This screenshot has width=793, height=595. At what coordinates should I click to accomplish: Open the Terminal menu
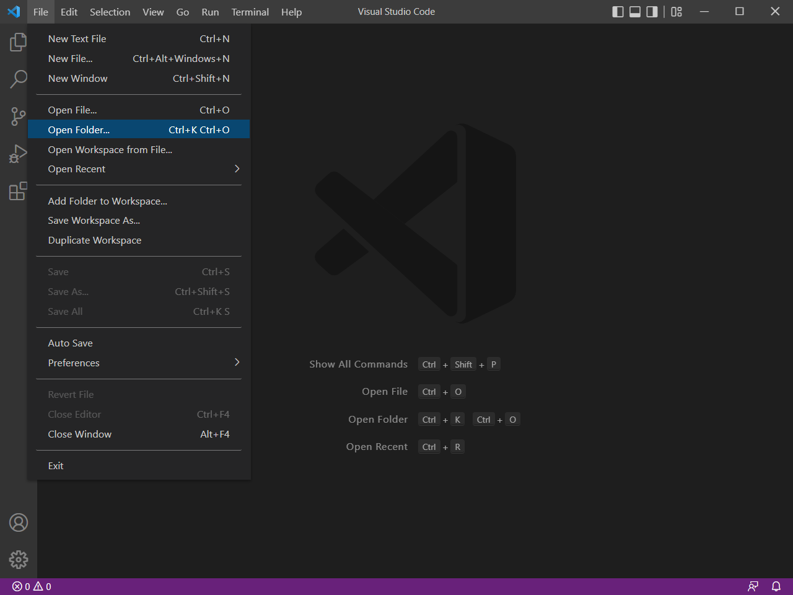click(x=250, y=12)
